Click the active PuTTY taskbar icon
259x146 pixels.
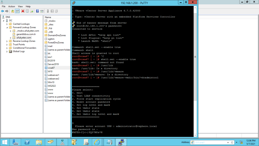[x=121, y=142]
